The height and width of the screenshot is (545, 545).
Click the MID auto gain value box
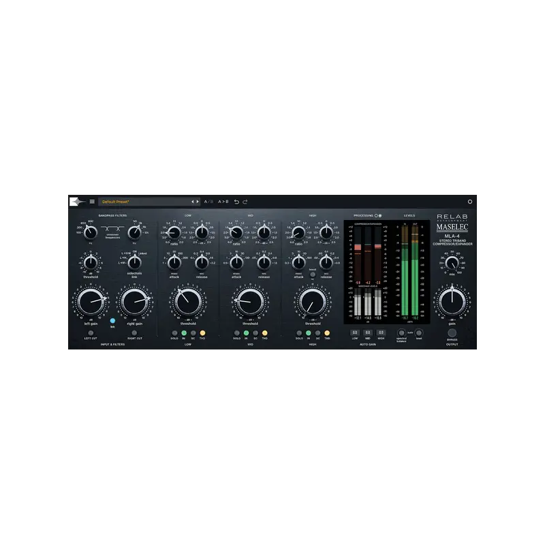coord(368,332)
